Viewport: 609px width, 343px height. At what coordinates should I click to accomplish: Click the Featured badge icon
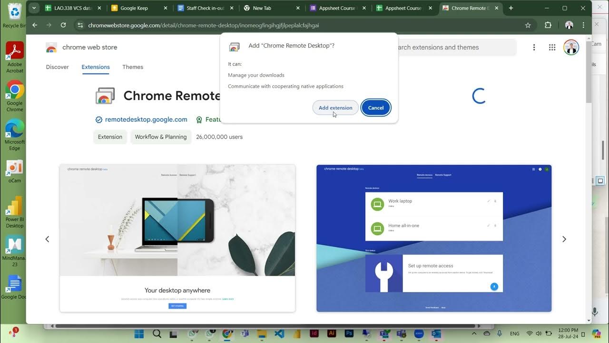click(199, 120)
